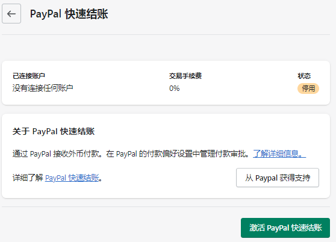This screenshot has height=242, width=336.
Task: Click the 停用 status badge
Action: (308, 88)
